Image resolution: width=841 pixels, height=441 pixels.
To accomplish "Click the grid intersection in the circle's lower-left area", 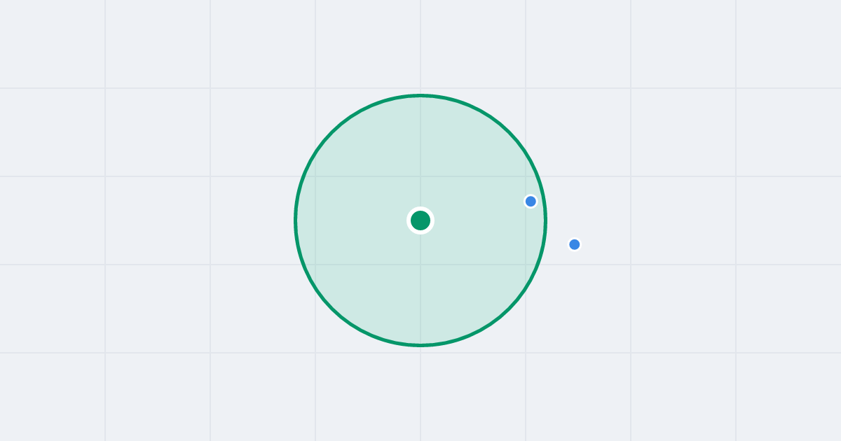I will pyautogui.click(x=315, y=265).
